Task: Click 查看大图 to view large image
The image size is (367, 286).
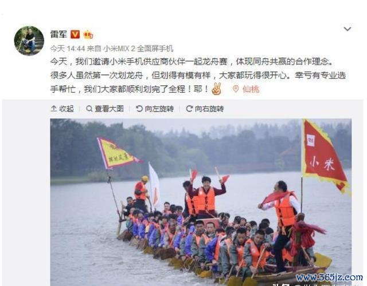Action: [x=105, y=109]
